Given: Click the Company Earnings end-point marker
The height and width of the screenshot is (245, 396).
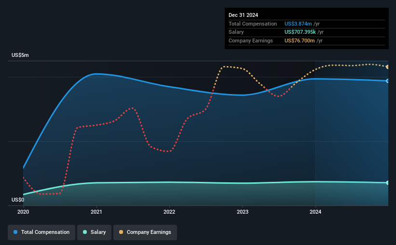Looking at the screenshot, I should pos(387,67).
